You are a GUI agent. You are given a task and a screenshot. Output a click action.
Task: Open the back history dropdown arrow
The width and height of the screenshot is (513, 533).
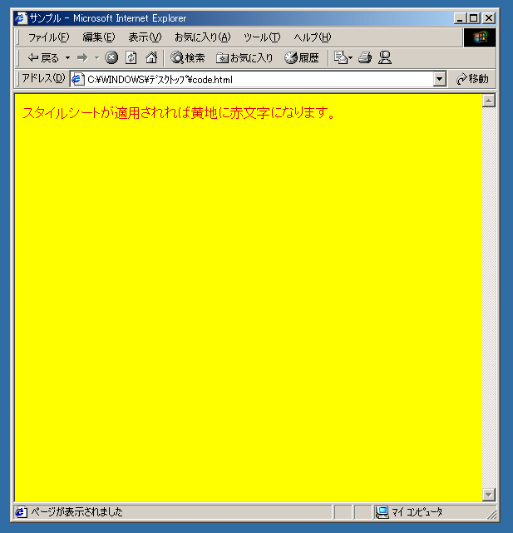(67, 58)
